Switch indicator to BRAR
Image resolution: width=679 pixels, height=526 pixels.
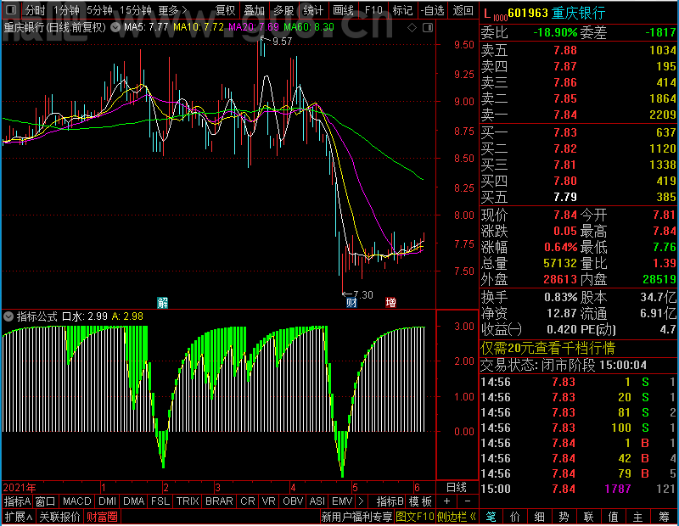pyautogui.click(x=219, y=501)
